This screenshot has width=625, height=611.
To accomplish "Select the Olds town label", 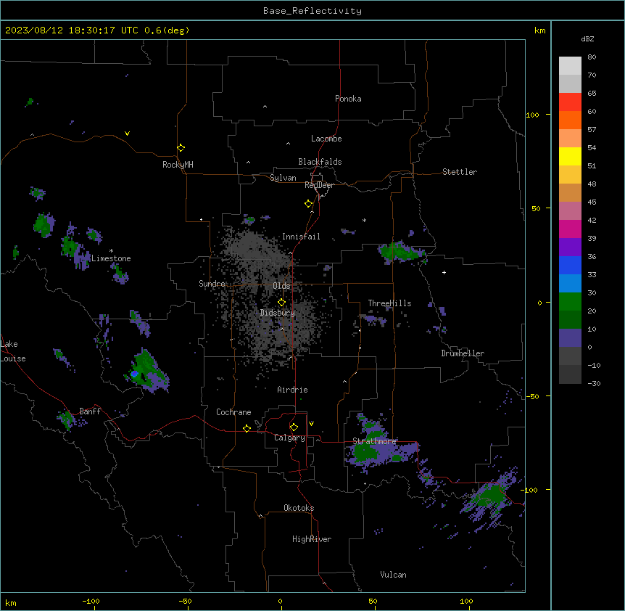I will tap(281, 286).
